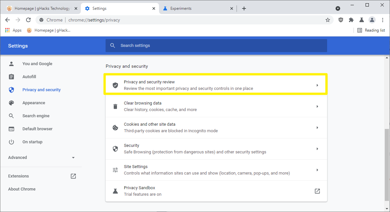Select Privacy and security in sidebar
Screen dimensions: 390x212
(41, 90)
